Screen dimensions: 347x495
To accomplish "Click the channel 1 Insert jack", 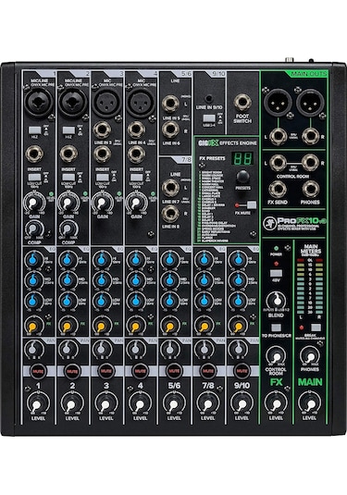I will pyautogui.click(x=34, y=154).
